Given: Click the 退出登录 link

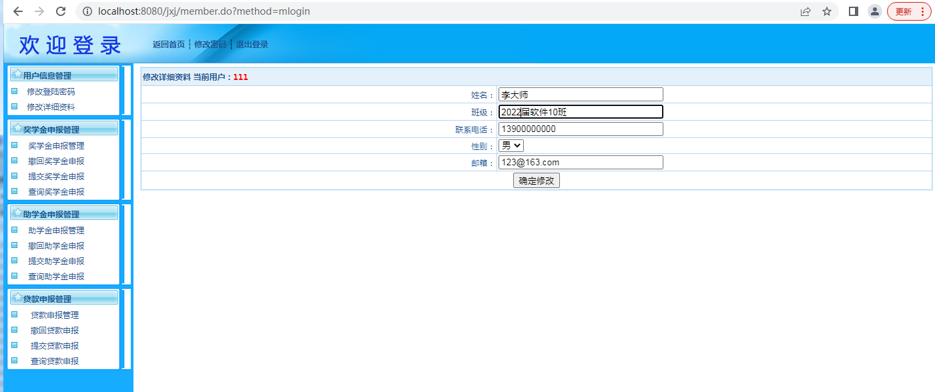Looking at the screenshot, I should 252,45.
